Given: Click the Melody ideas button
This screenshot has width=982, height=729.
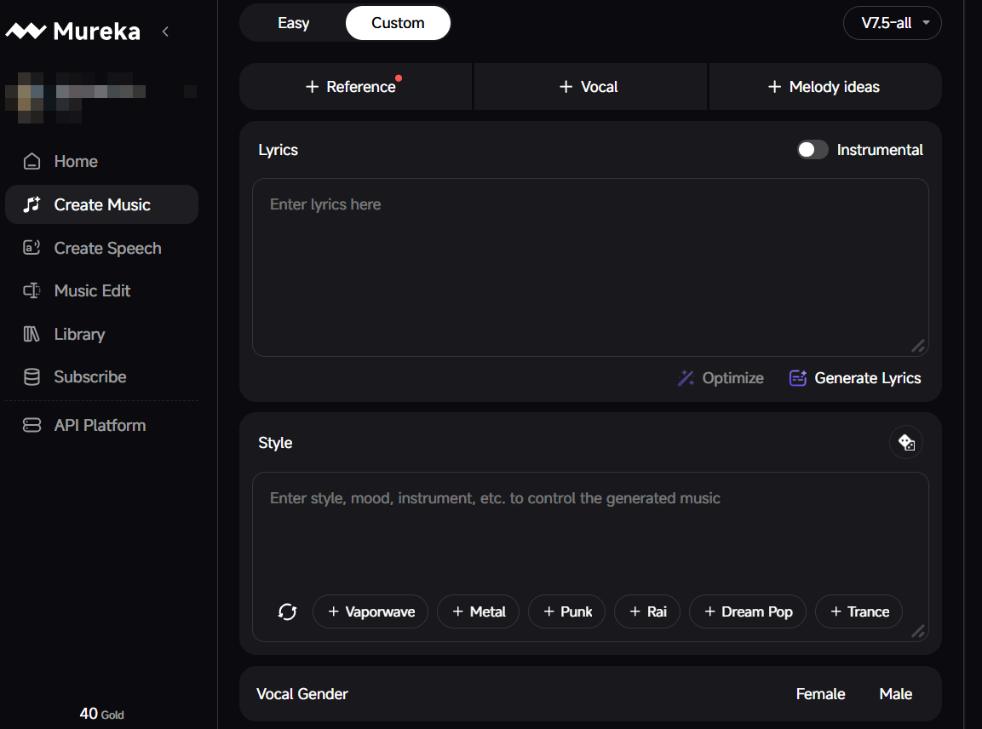Looking at the screenshot, I should 824,87.
